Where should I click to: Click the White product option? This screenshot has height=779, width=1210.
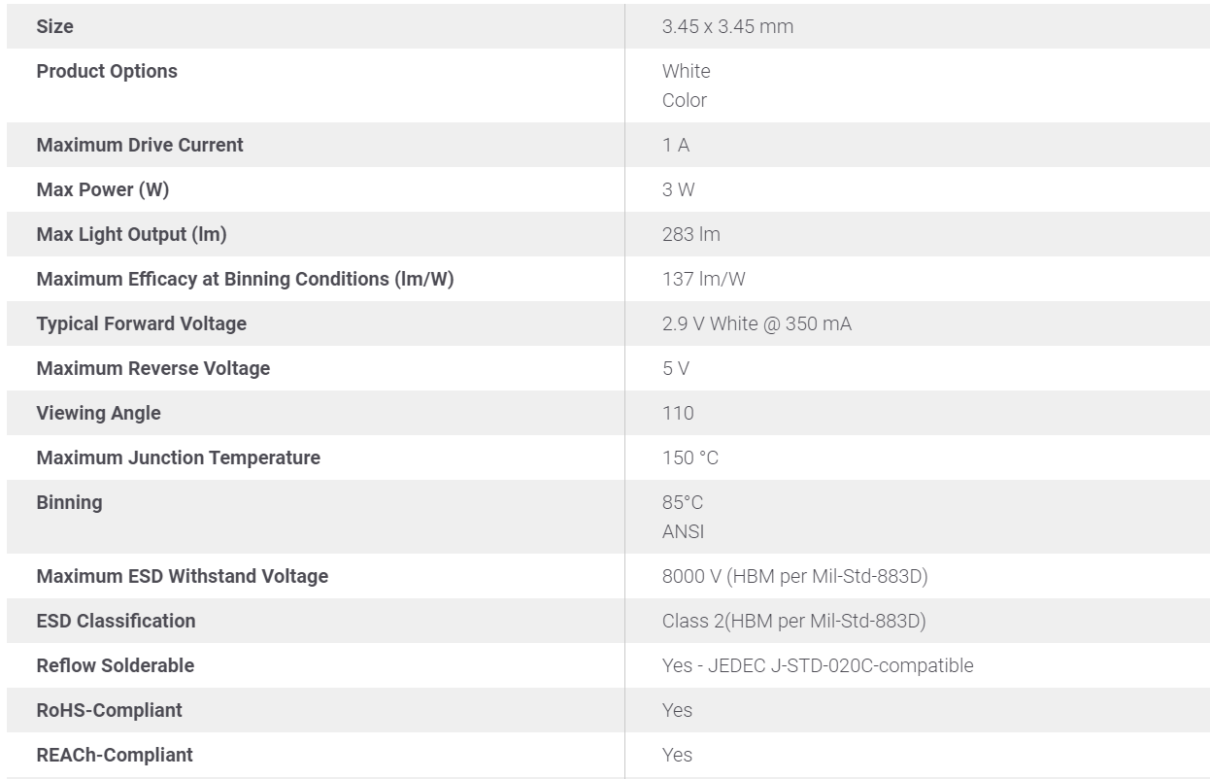point(686,71)
